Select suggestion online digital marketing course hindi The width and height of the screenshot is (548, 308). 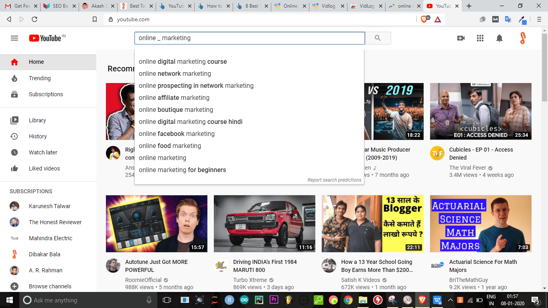coord(249,122)
